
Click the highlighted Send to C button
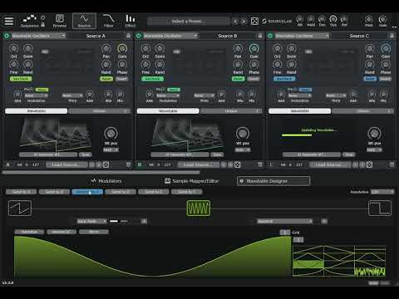[87, 192]
